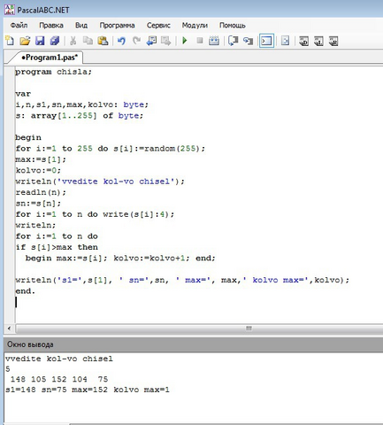Run the program with the green play icon

click(x=185, y=41)
